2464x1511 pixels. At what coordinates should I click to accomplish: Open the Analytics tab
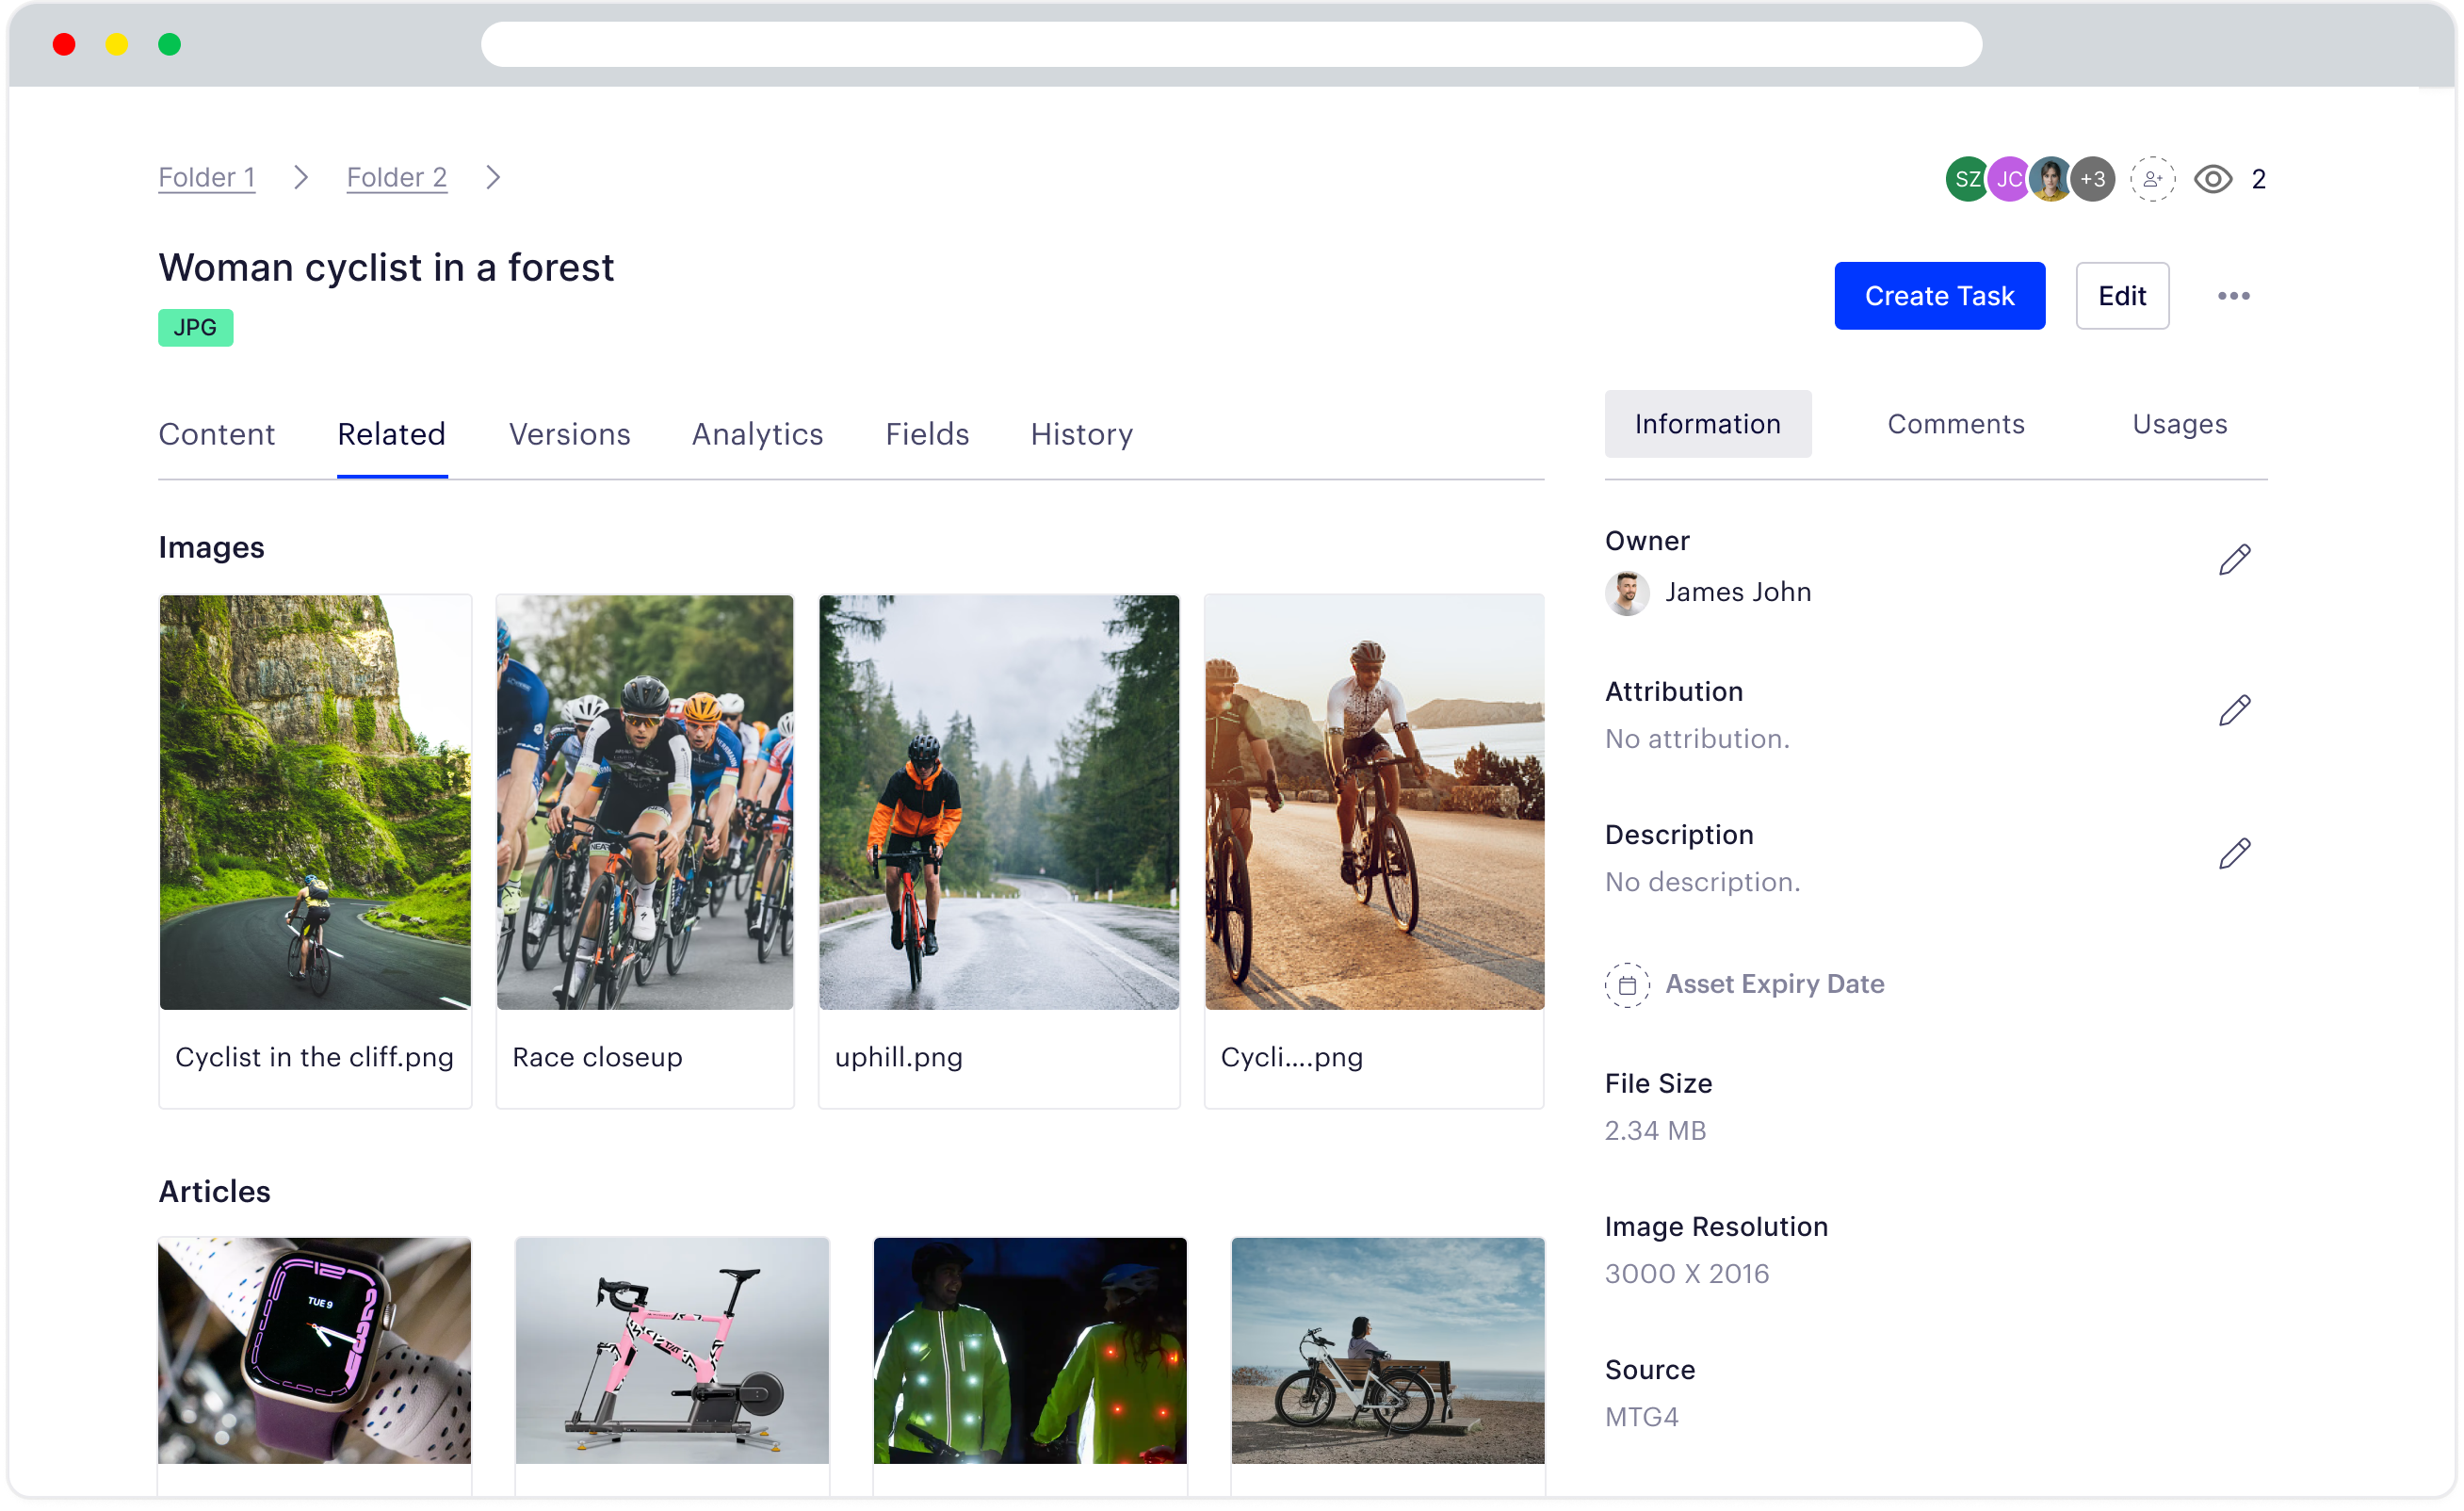pyautogui.click(x=758, y=434)
